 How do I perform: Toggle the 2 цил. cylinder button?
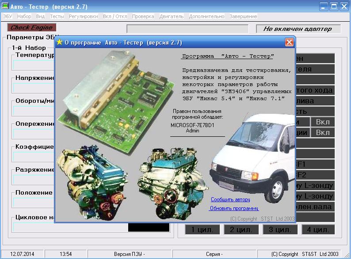(238, 229)
